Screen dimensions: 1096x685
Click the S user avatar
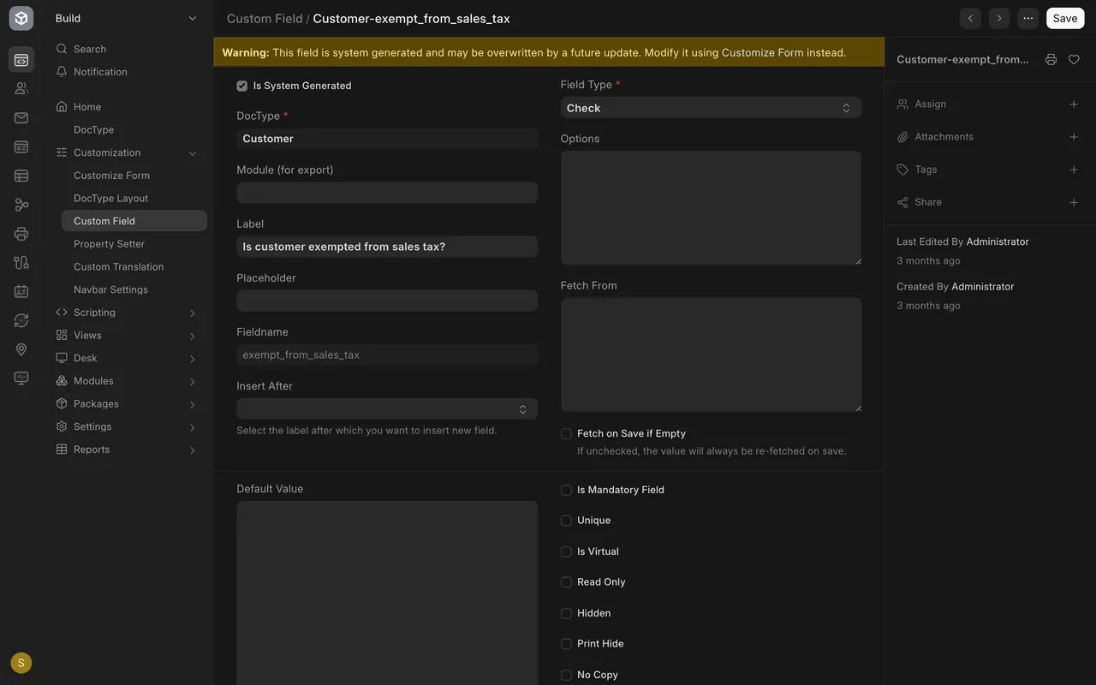pyautogui.click(x=21, y=663)
